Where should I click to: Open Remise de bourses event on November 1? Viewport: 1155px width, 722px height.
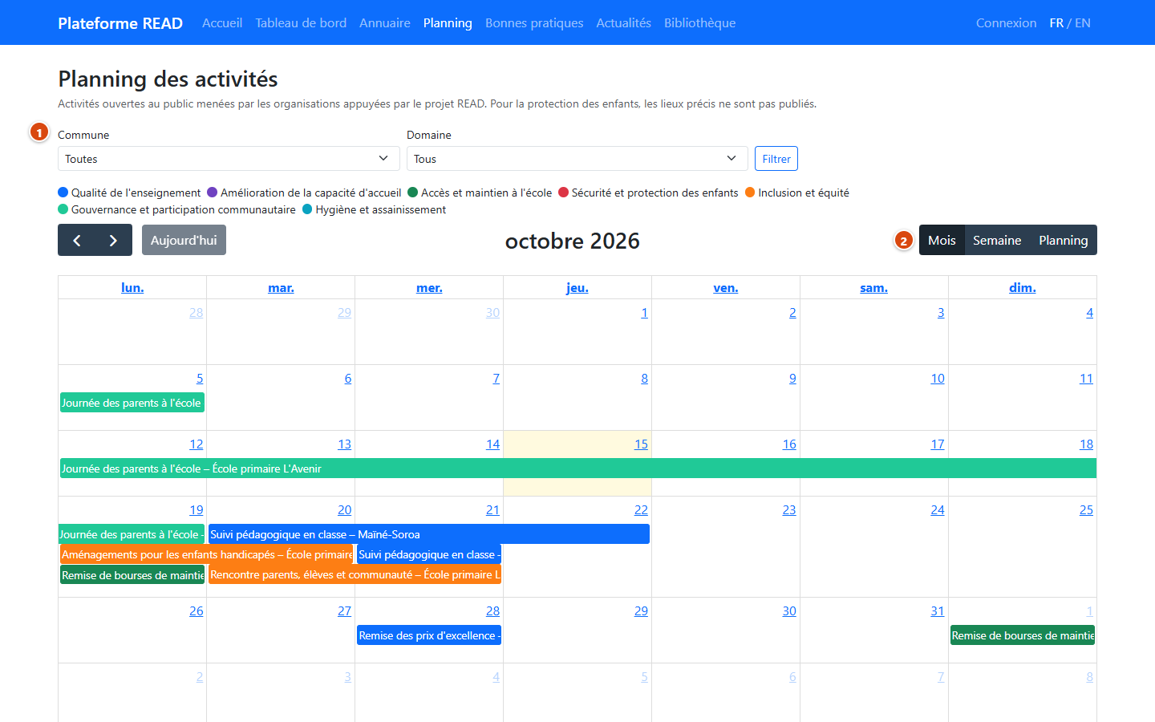pyautogui.click(x=1023, y=635)
